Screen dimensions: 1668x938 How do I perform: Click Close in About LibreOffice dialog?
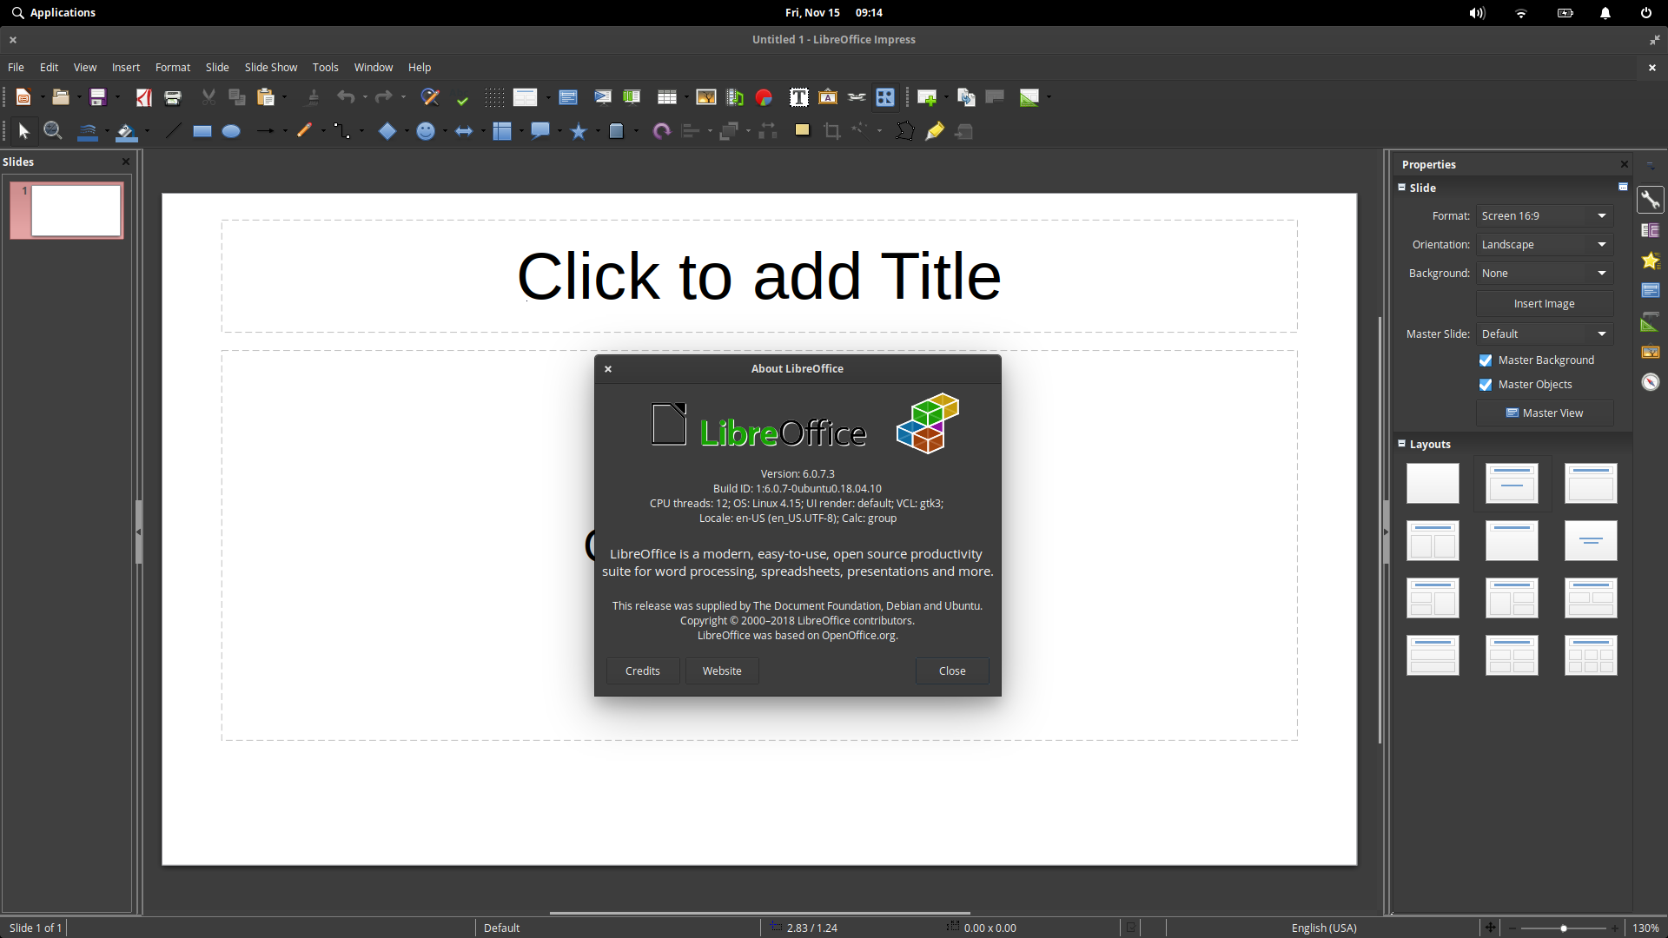[952, 670]
